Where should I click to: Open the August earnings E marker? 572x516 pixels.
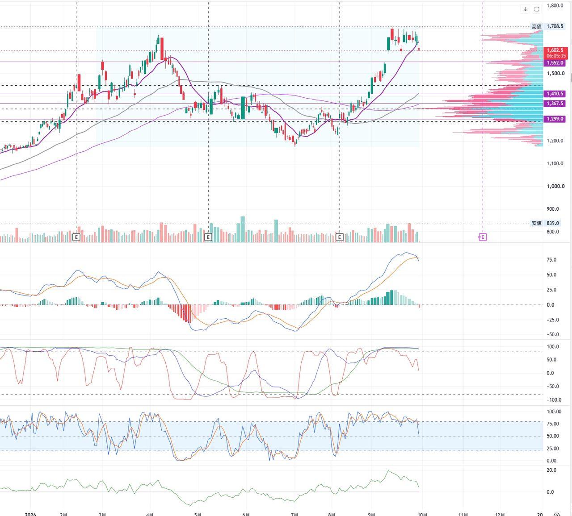coord(339,237)
